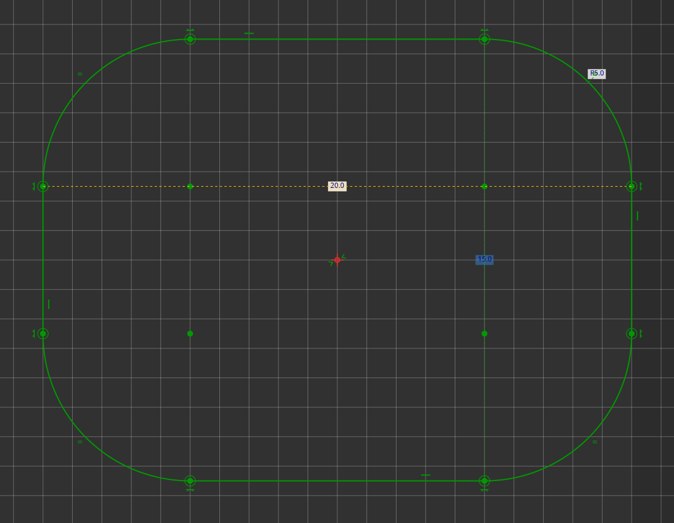
Task: Click the horizontal constraint mark near the bottom line
Action: tap(425, 475)
